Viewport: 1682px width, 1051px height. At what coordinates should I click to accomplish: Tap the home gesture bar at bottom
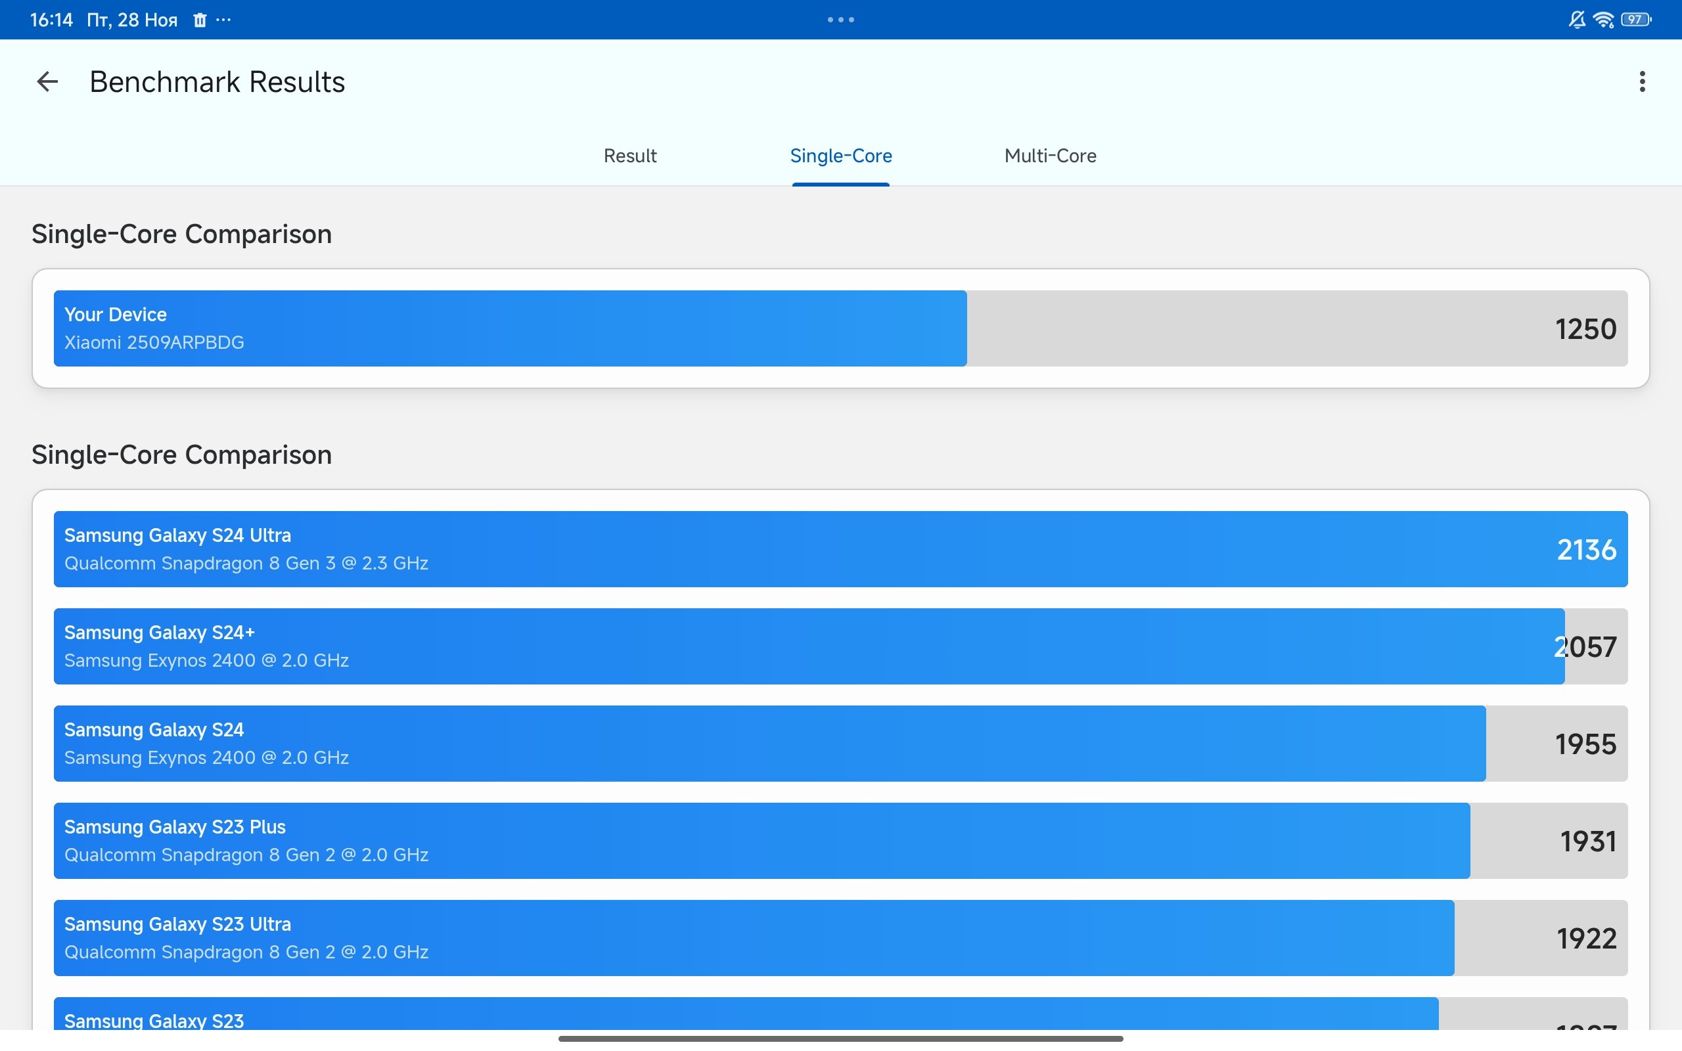tap(840, 1039)
